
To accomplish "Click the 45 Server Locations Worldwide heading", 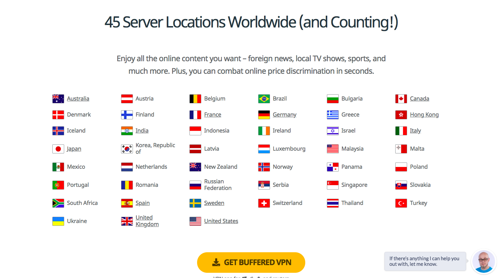I will [x=251, y=22].
